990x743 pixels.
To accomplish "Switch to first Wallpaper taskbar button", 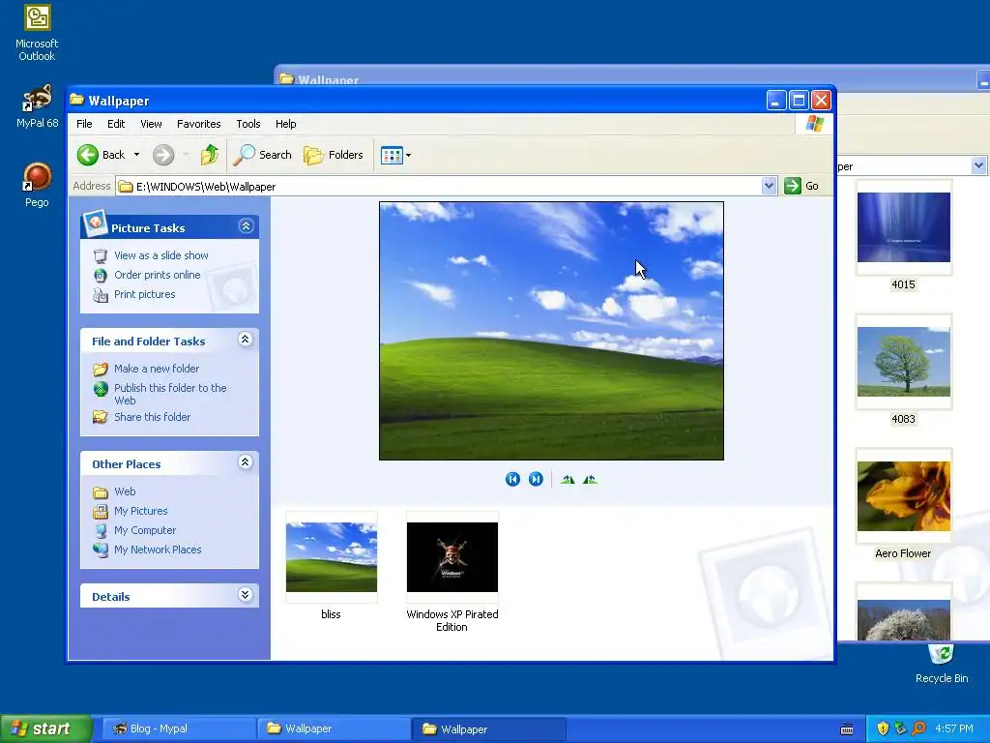I will [x=334, y=729].
